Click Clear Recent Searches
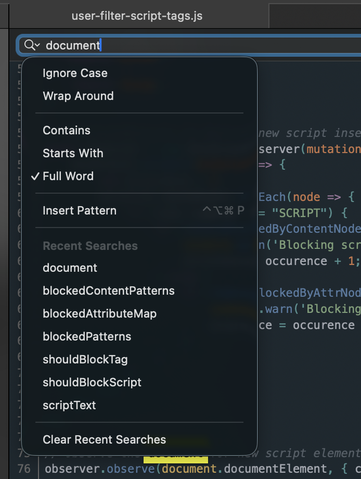This screenshot has width=361, height=479. [x=104, y=439]
